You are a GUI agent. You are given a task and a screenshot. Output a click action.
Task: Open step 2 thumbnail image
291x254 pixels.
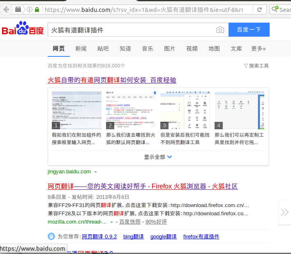131,110
